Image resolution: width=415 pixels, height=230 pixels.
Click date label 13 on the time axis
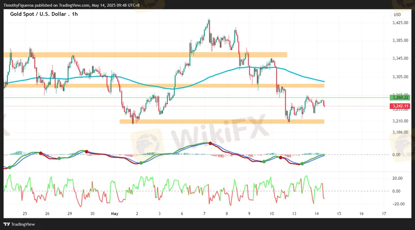coord(294,213)
